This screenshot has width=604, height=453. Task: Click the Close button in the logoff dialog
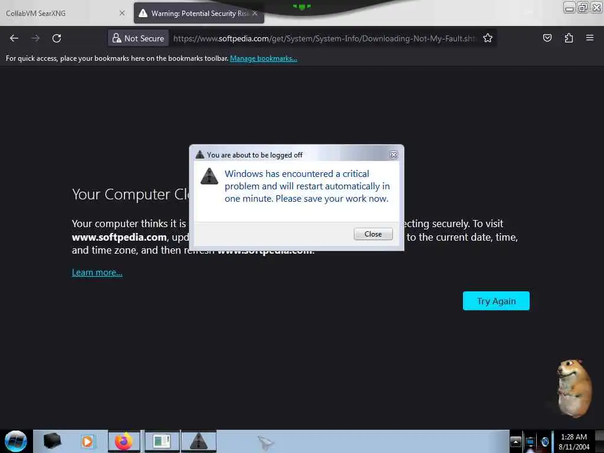click(373, 234)
